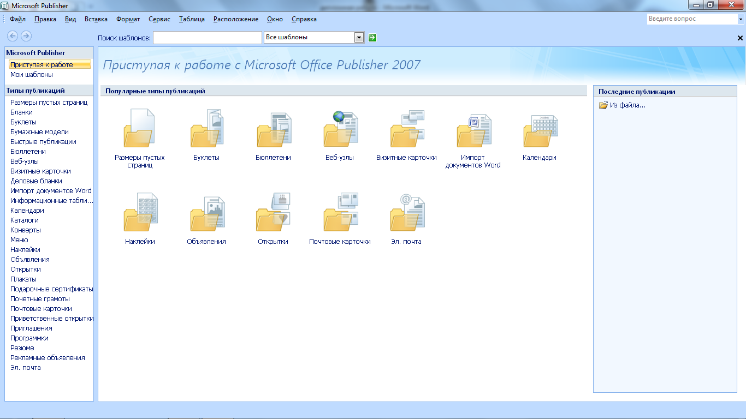Select Импорт документов Word in sidebar

(x=51, y=191)
